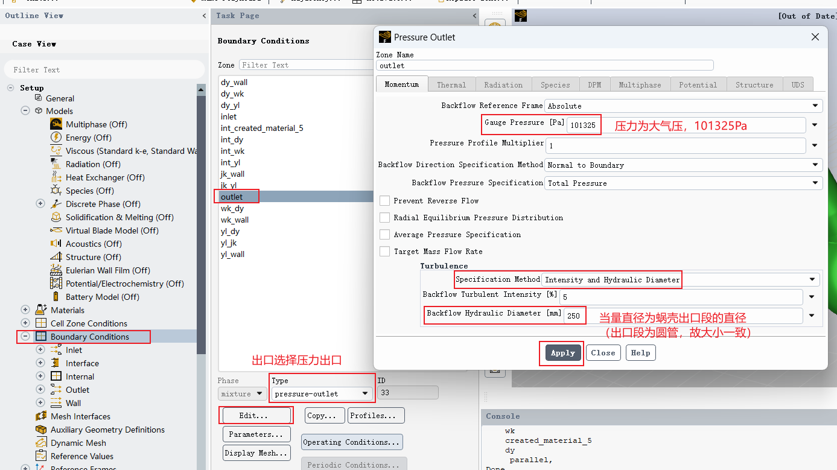The height and width of the screenshot is (470, 837).
Task: Select the Multiphase model icon
Action: (x=56, y=124)
